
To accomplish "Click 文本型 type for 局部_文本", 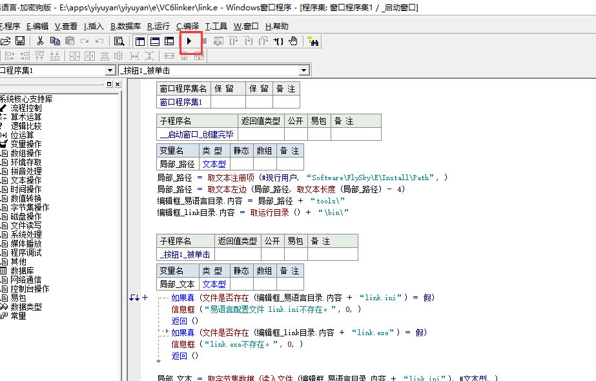I will tap(214, 284).
